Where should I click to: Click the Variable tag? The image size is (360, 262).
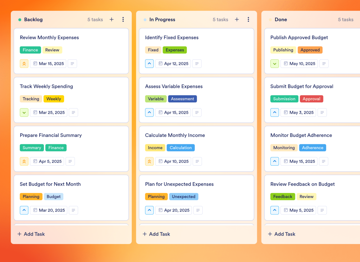[x=156, y=99]
